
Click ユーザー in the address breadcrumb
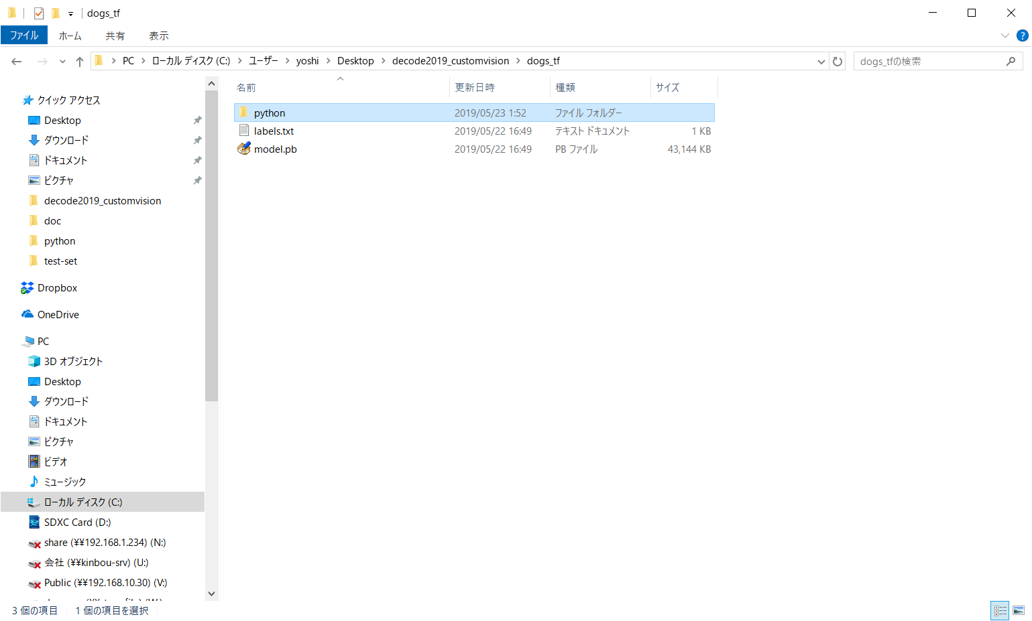tap(264, 61)
